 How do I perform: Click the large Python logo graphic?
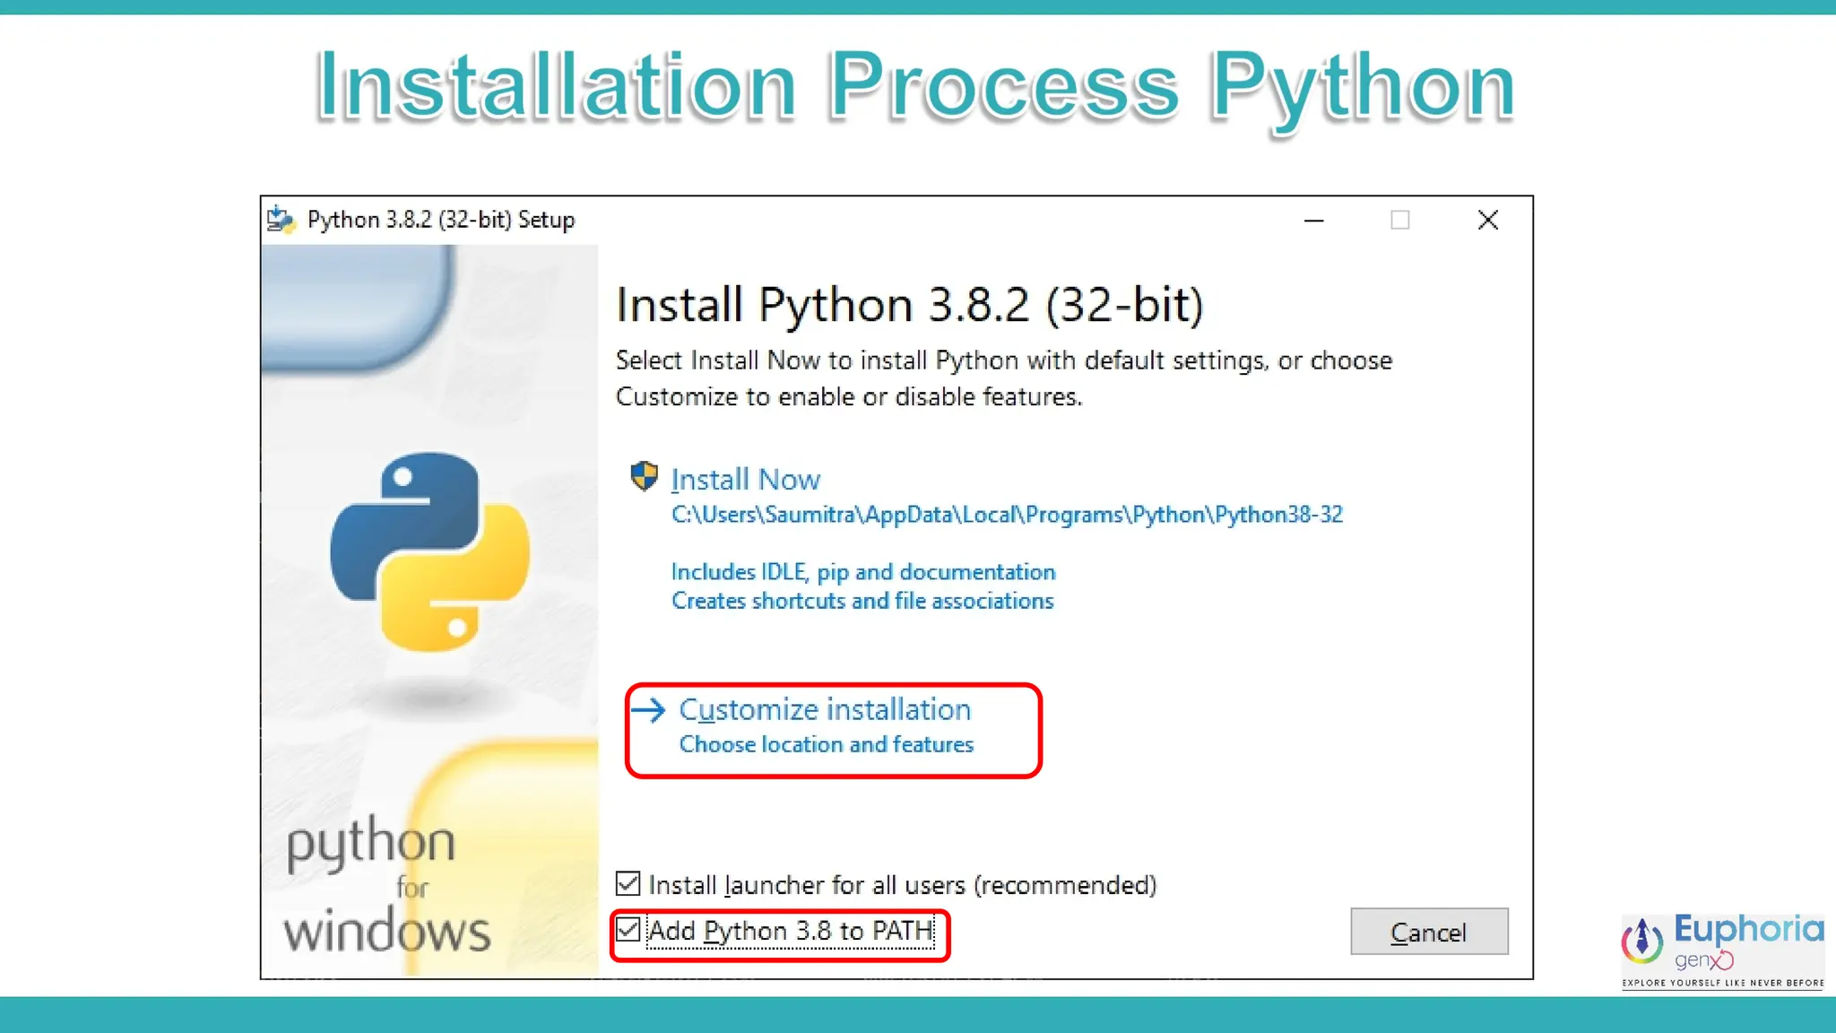click(x=430, y=551)
